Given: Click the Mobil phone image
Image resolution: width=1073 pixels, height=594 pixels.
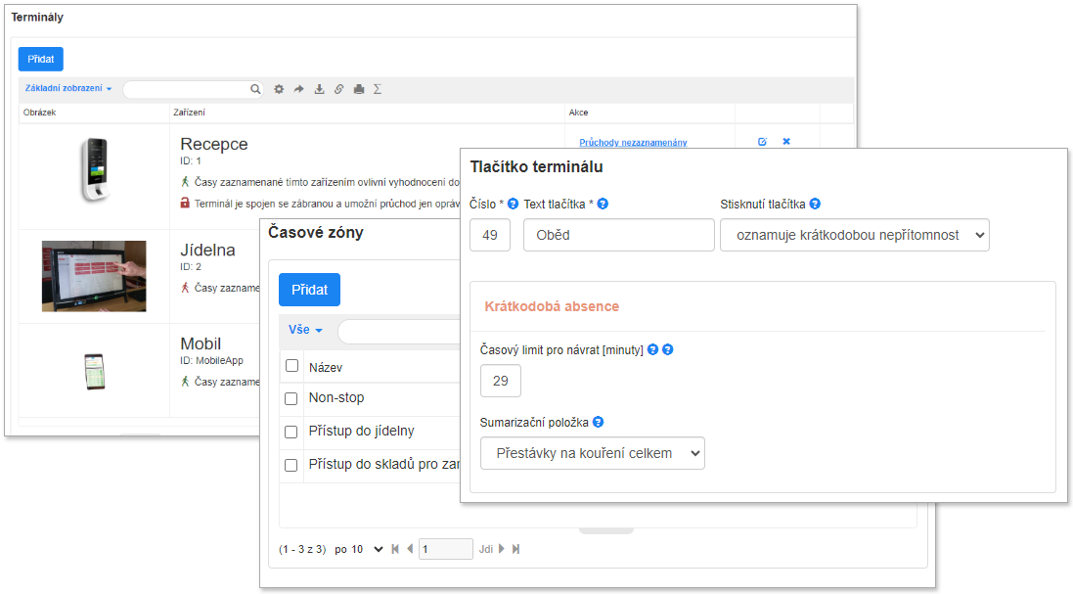Looking at the screenshot, I should [x=95, y=372].
